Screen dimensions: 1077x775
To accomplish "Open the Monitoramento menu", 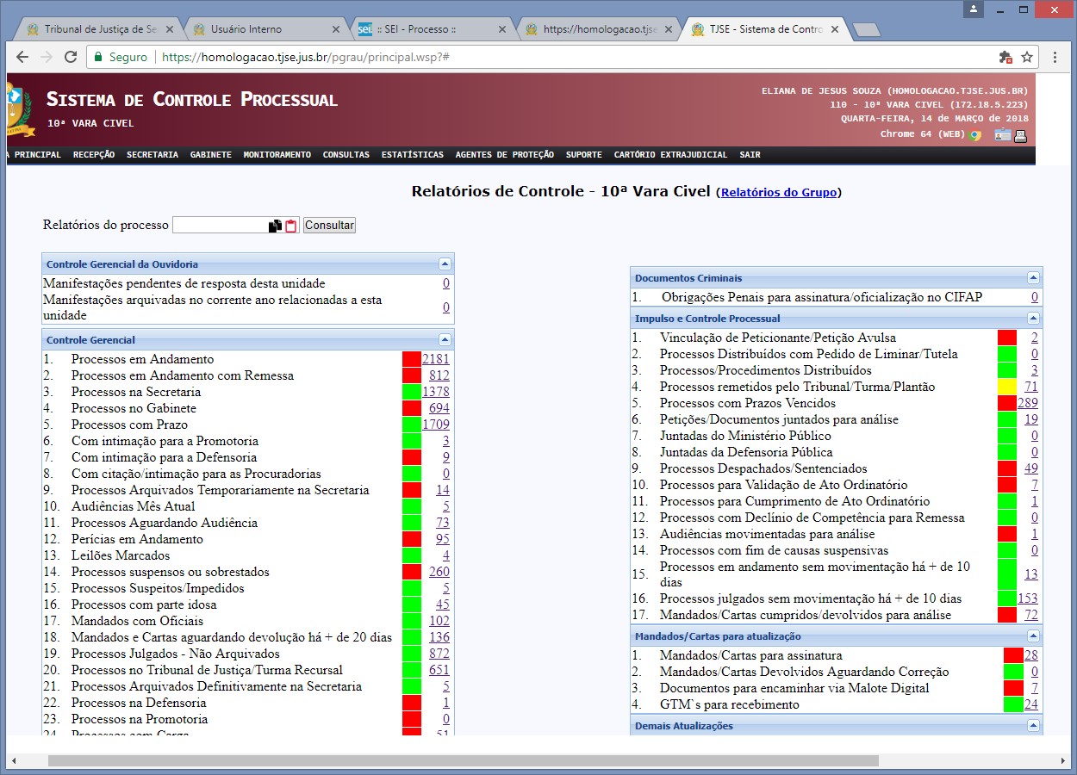I will [277, 155].
